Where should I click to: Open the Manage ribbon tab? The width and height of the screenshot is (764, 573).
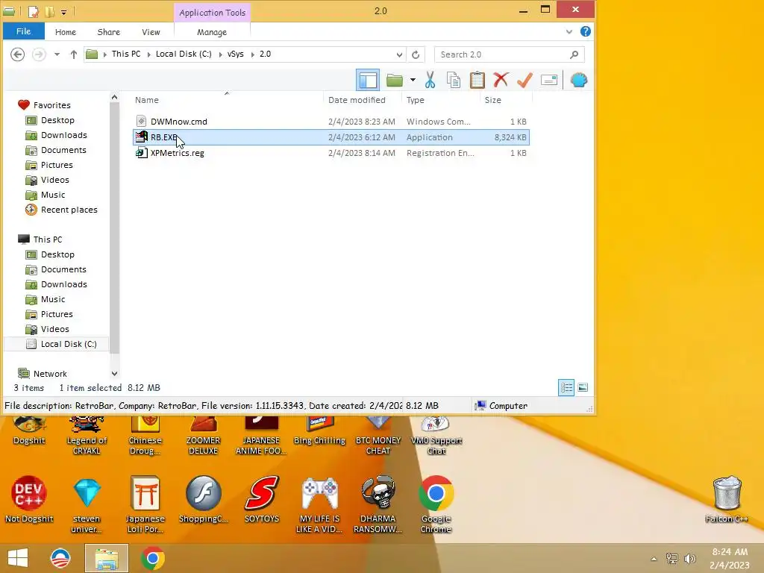(x=212, y=32)
